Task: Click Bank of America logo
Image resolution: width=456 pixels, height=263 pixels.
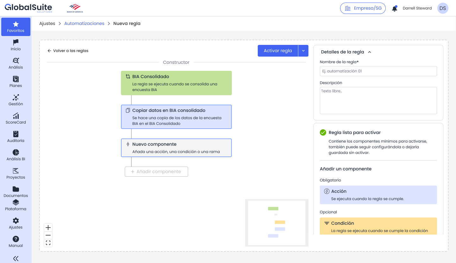Action: pos(75,8)
